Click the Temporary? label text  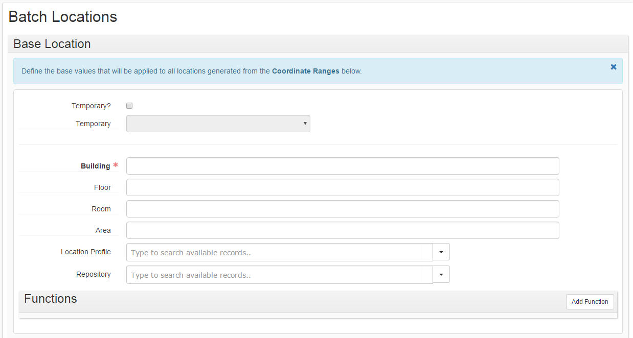tap(91, 106)
